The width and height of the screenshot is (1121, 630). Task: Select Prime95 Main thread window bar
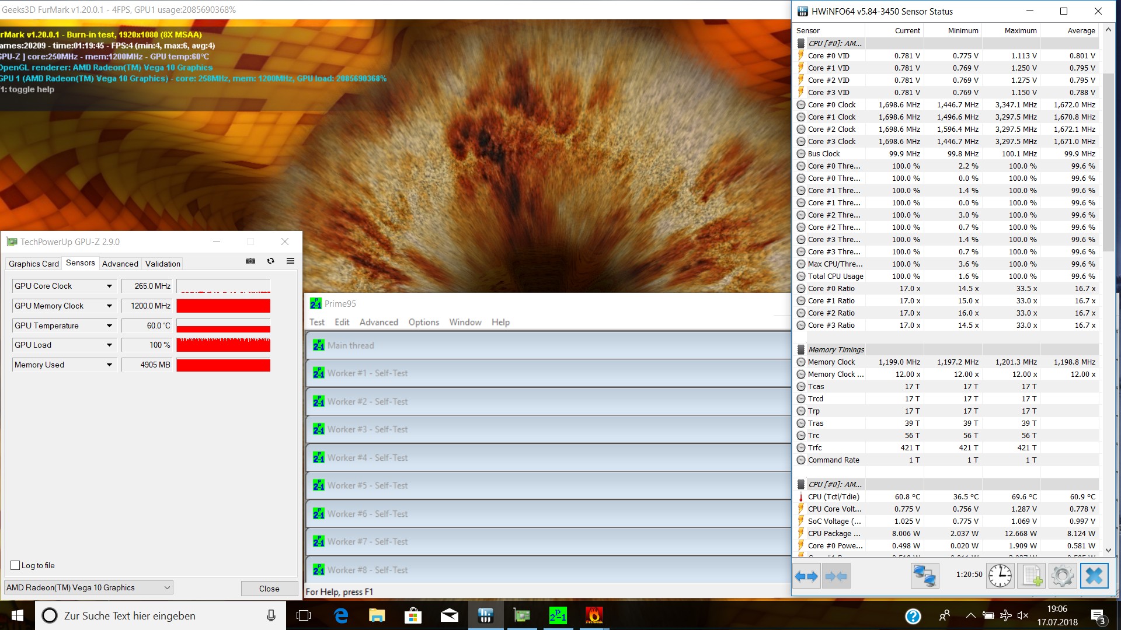click(x=549, y=345)
